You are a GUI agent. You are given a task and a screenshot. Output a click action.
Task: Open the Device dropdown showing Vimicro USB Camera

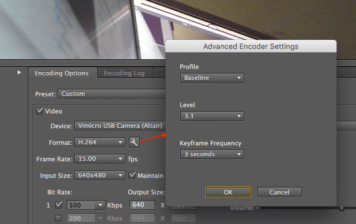pyautogui.click(x=120, y=125)
